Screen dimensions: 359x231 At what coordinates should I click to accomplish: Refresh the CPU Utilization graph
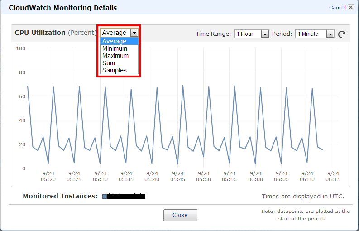[x=342, y=34]
